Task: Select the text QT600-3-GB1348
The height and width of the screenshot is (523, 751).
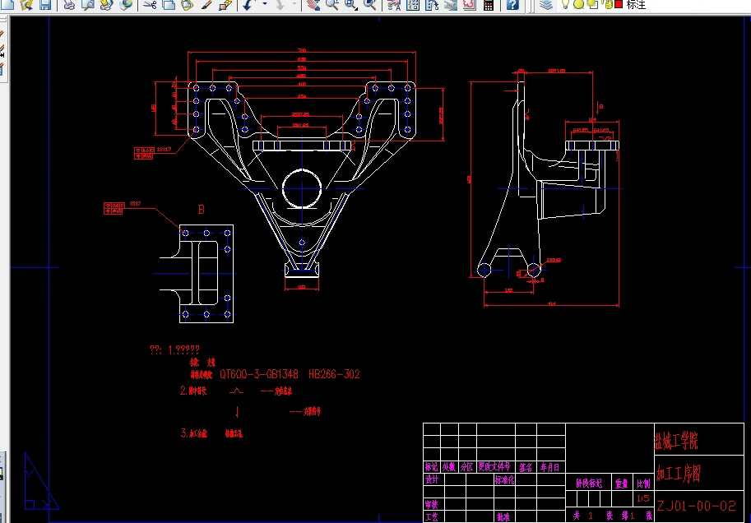Action: pyautogui.click(x=258, y=374)
